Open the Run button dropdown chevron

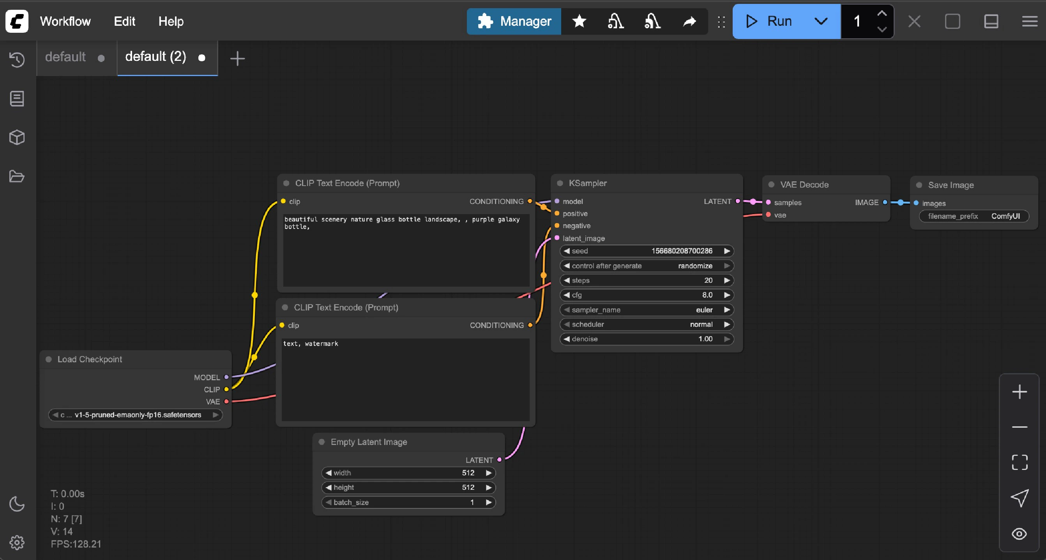(821, 21)
